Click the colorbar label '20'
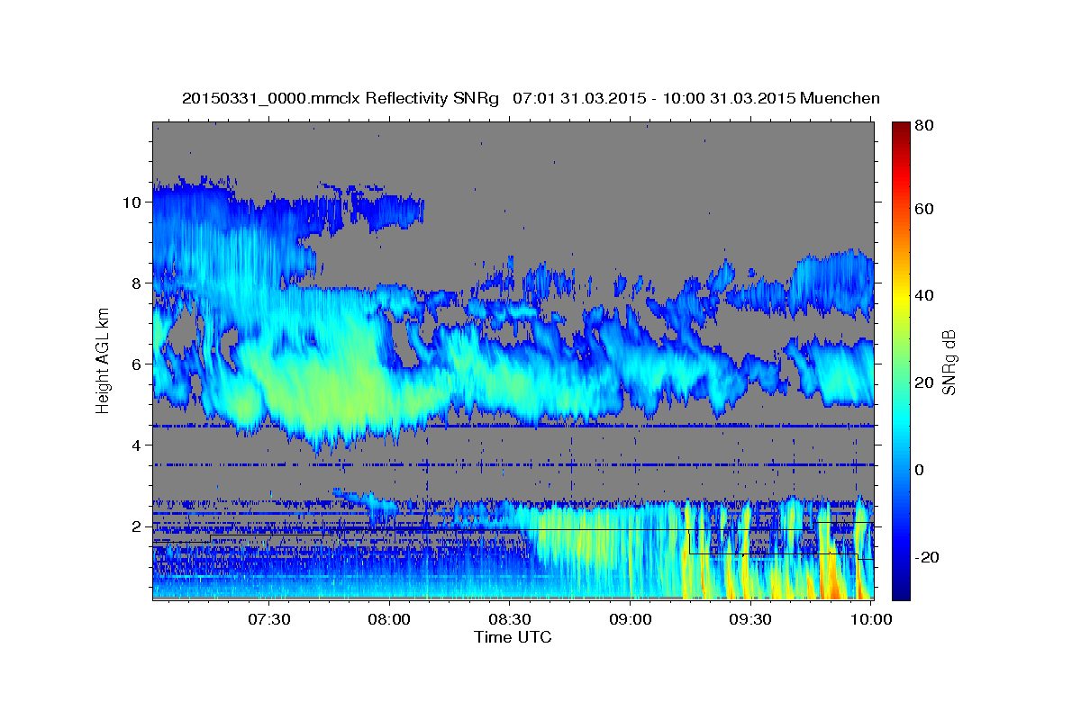 tap(923, 382)
